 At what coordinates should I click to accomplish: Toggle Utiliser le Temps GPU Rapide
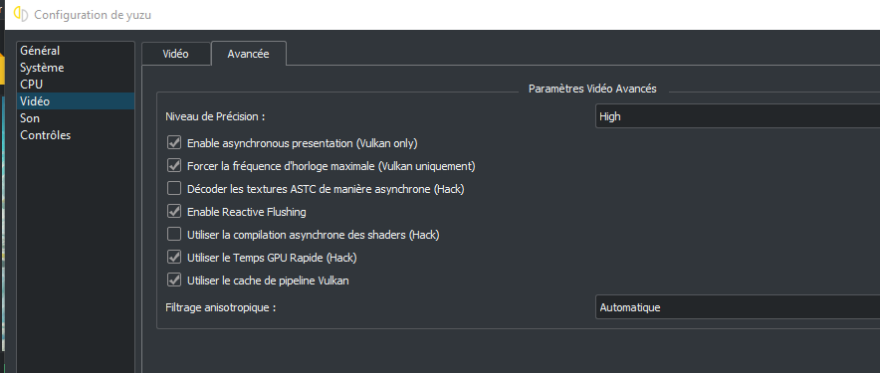174,258
